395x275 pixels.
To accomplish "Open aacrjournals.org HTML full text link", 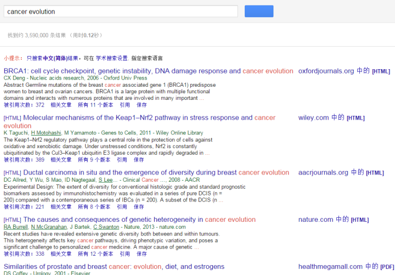I will click(341, 173).
